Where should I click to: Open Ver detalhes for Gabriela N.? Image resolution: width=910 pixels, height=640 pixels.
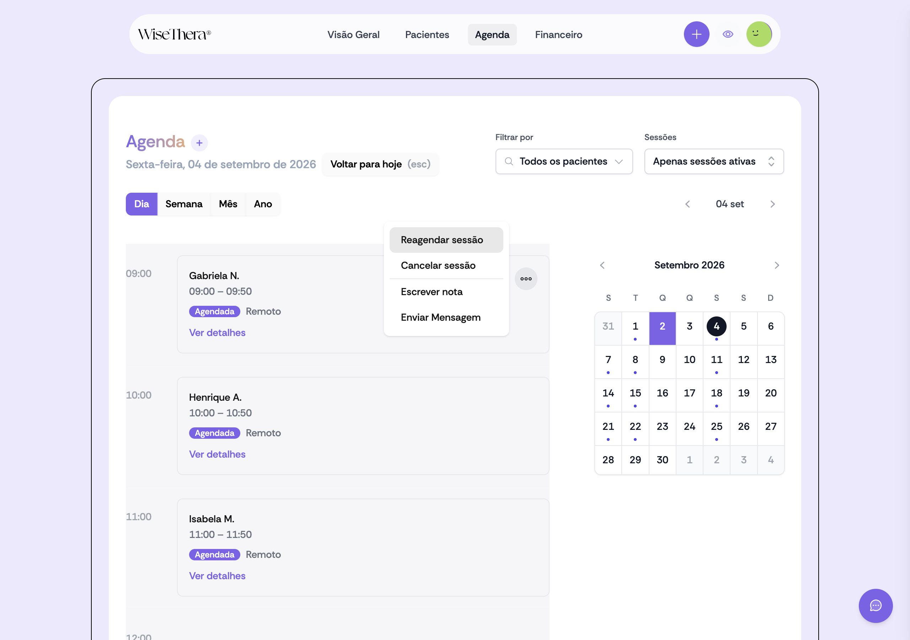coord(217,333)
